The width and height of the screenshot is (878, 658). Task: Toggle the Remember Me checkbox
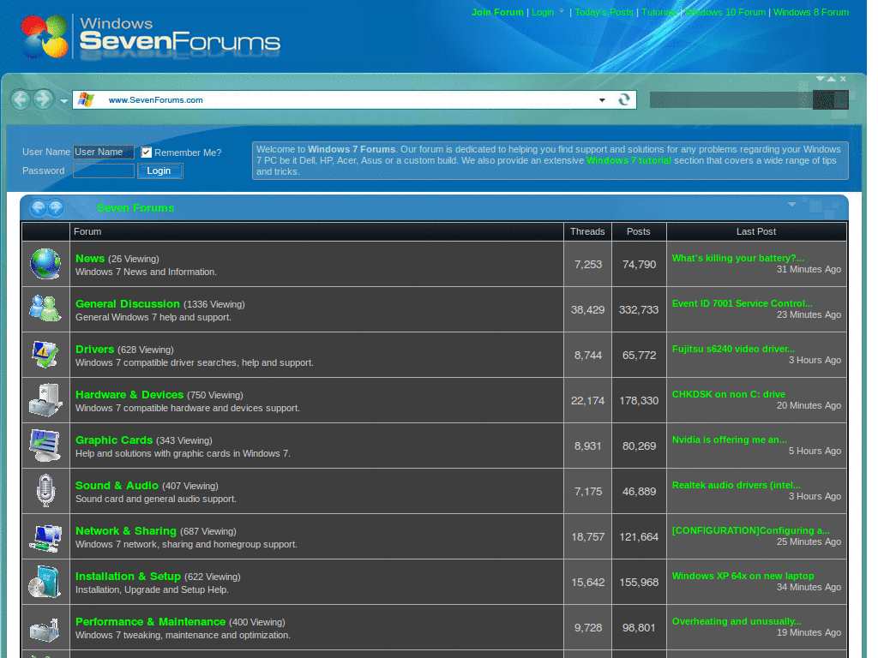(146, 153)
